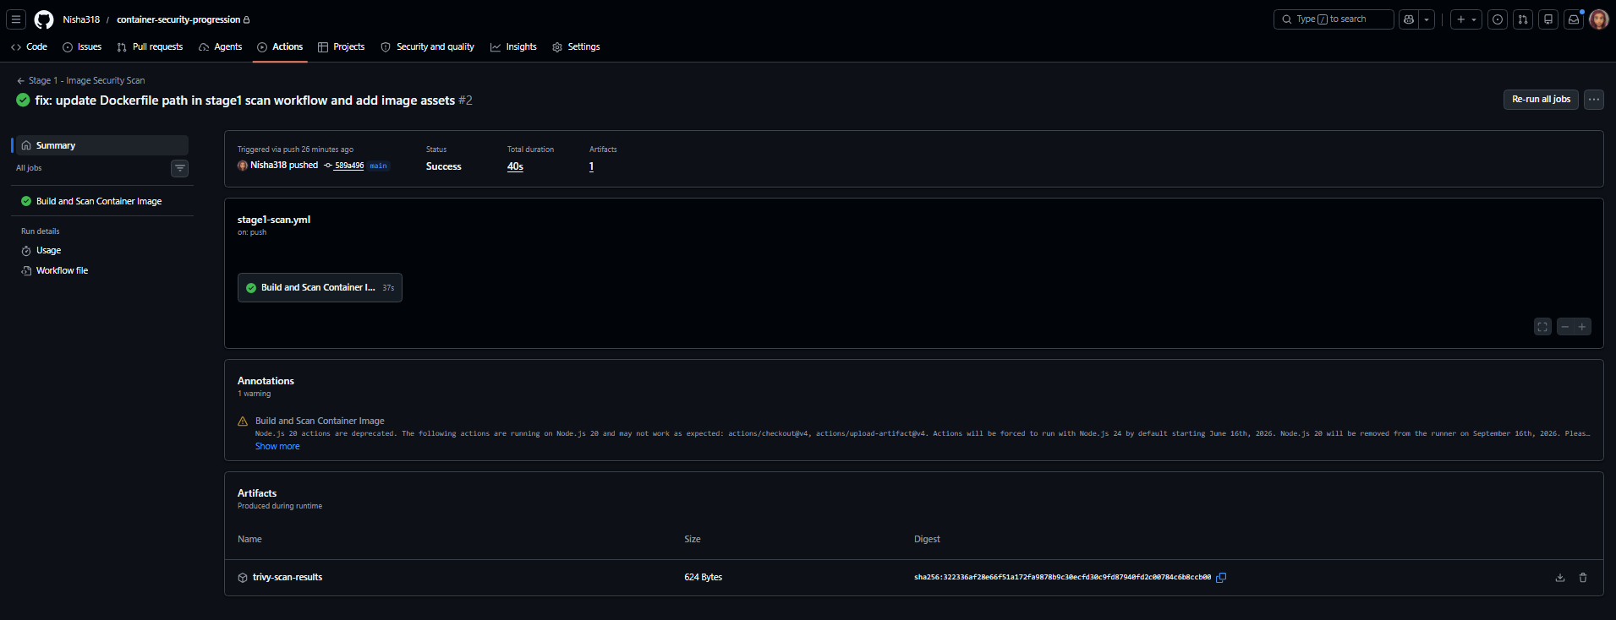View issues icon in top header
Viewport: 1616px width, 620px height.
click(x=1498, y=19)
